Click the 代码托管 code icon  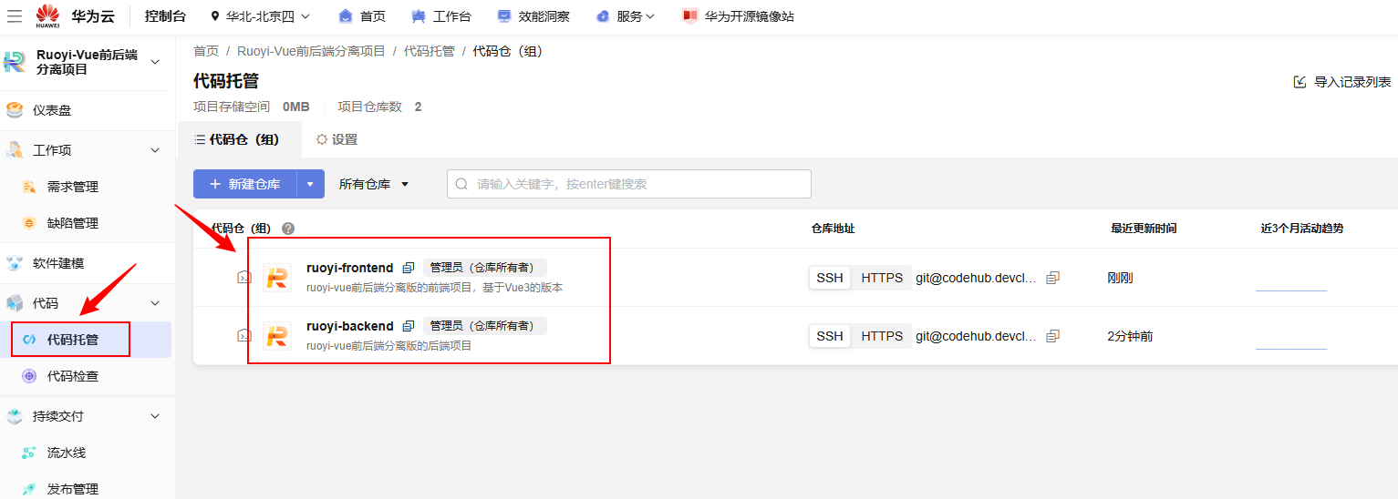[x=29, y=340]
